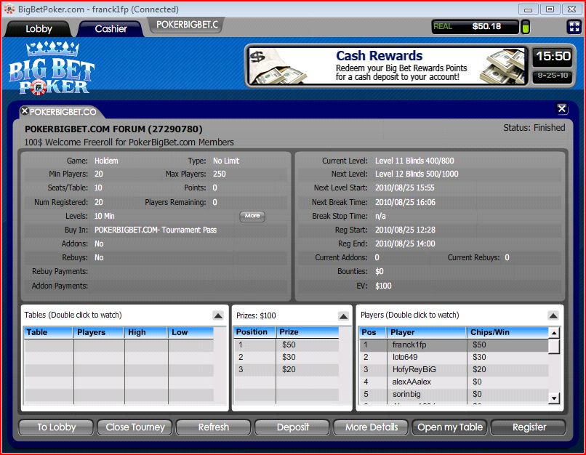Viewport: 586px width, 455px height.
Task: Collapse the Tables panel with its arrow
Action: [218, 315]
